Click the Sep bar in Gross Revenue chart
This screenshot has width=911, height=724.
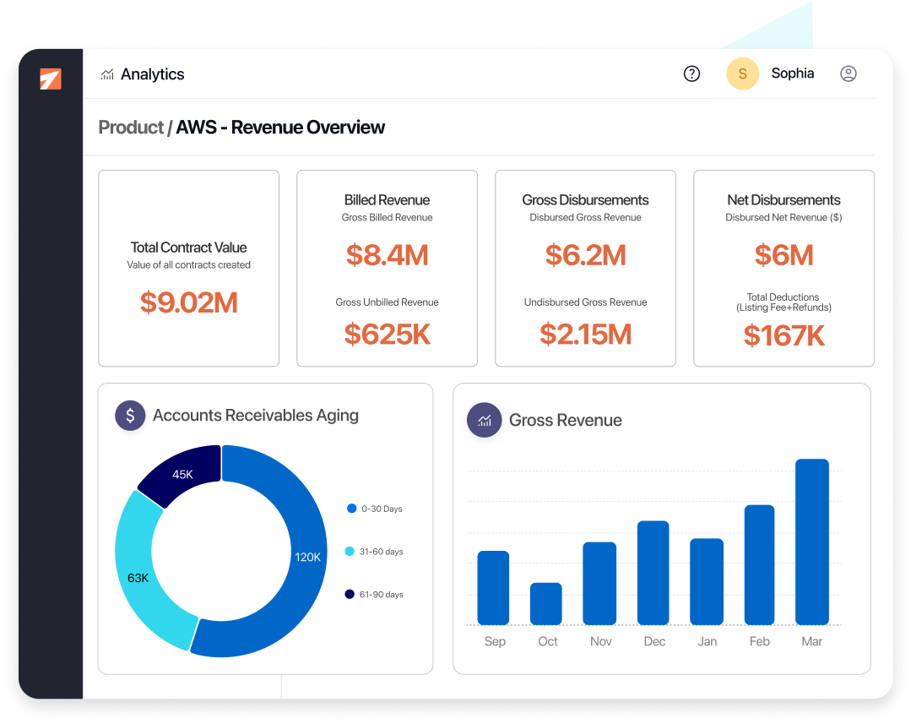click(493, 588)
